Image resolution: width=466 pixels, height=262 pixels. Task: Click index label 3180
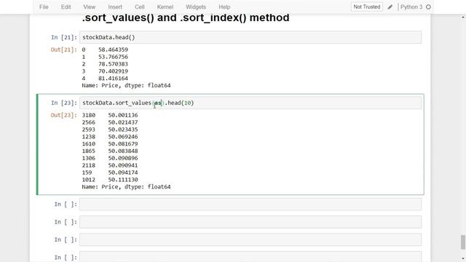89,115
